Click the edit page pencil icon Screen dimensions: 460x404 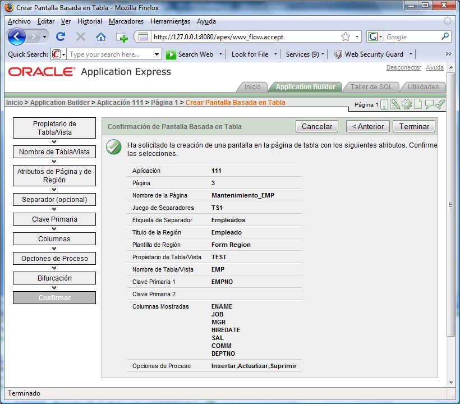[x=395, y=104]
